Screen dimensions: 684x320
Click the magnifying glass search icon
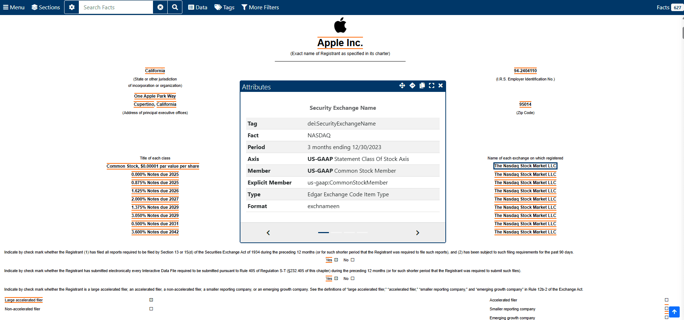click(x=175, y=7)
